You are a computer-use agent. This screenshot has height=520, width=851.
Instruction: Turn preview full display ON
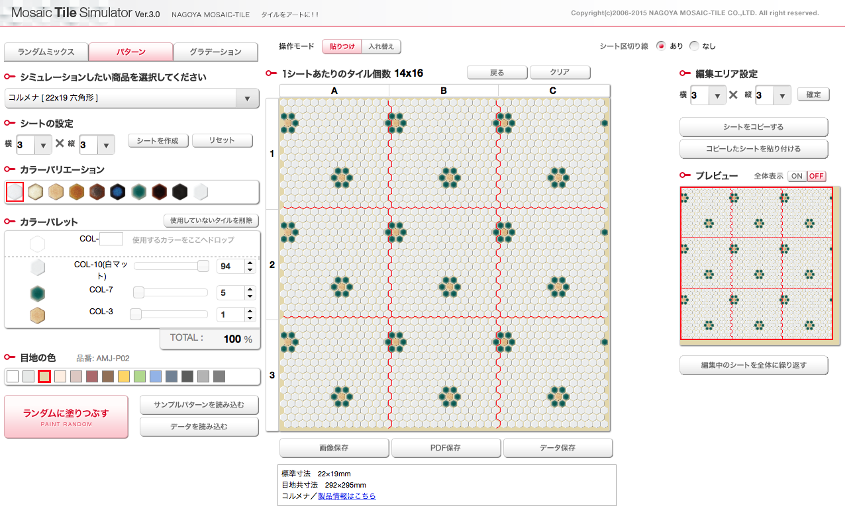coord(797,176)
